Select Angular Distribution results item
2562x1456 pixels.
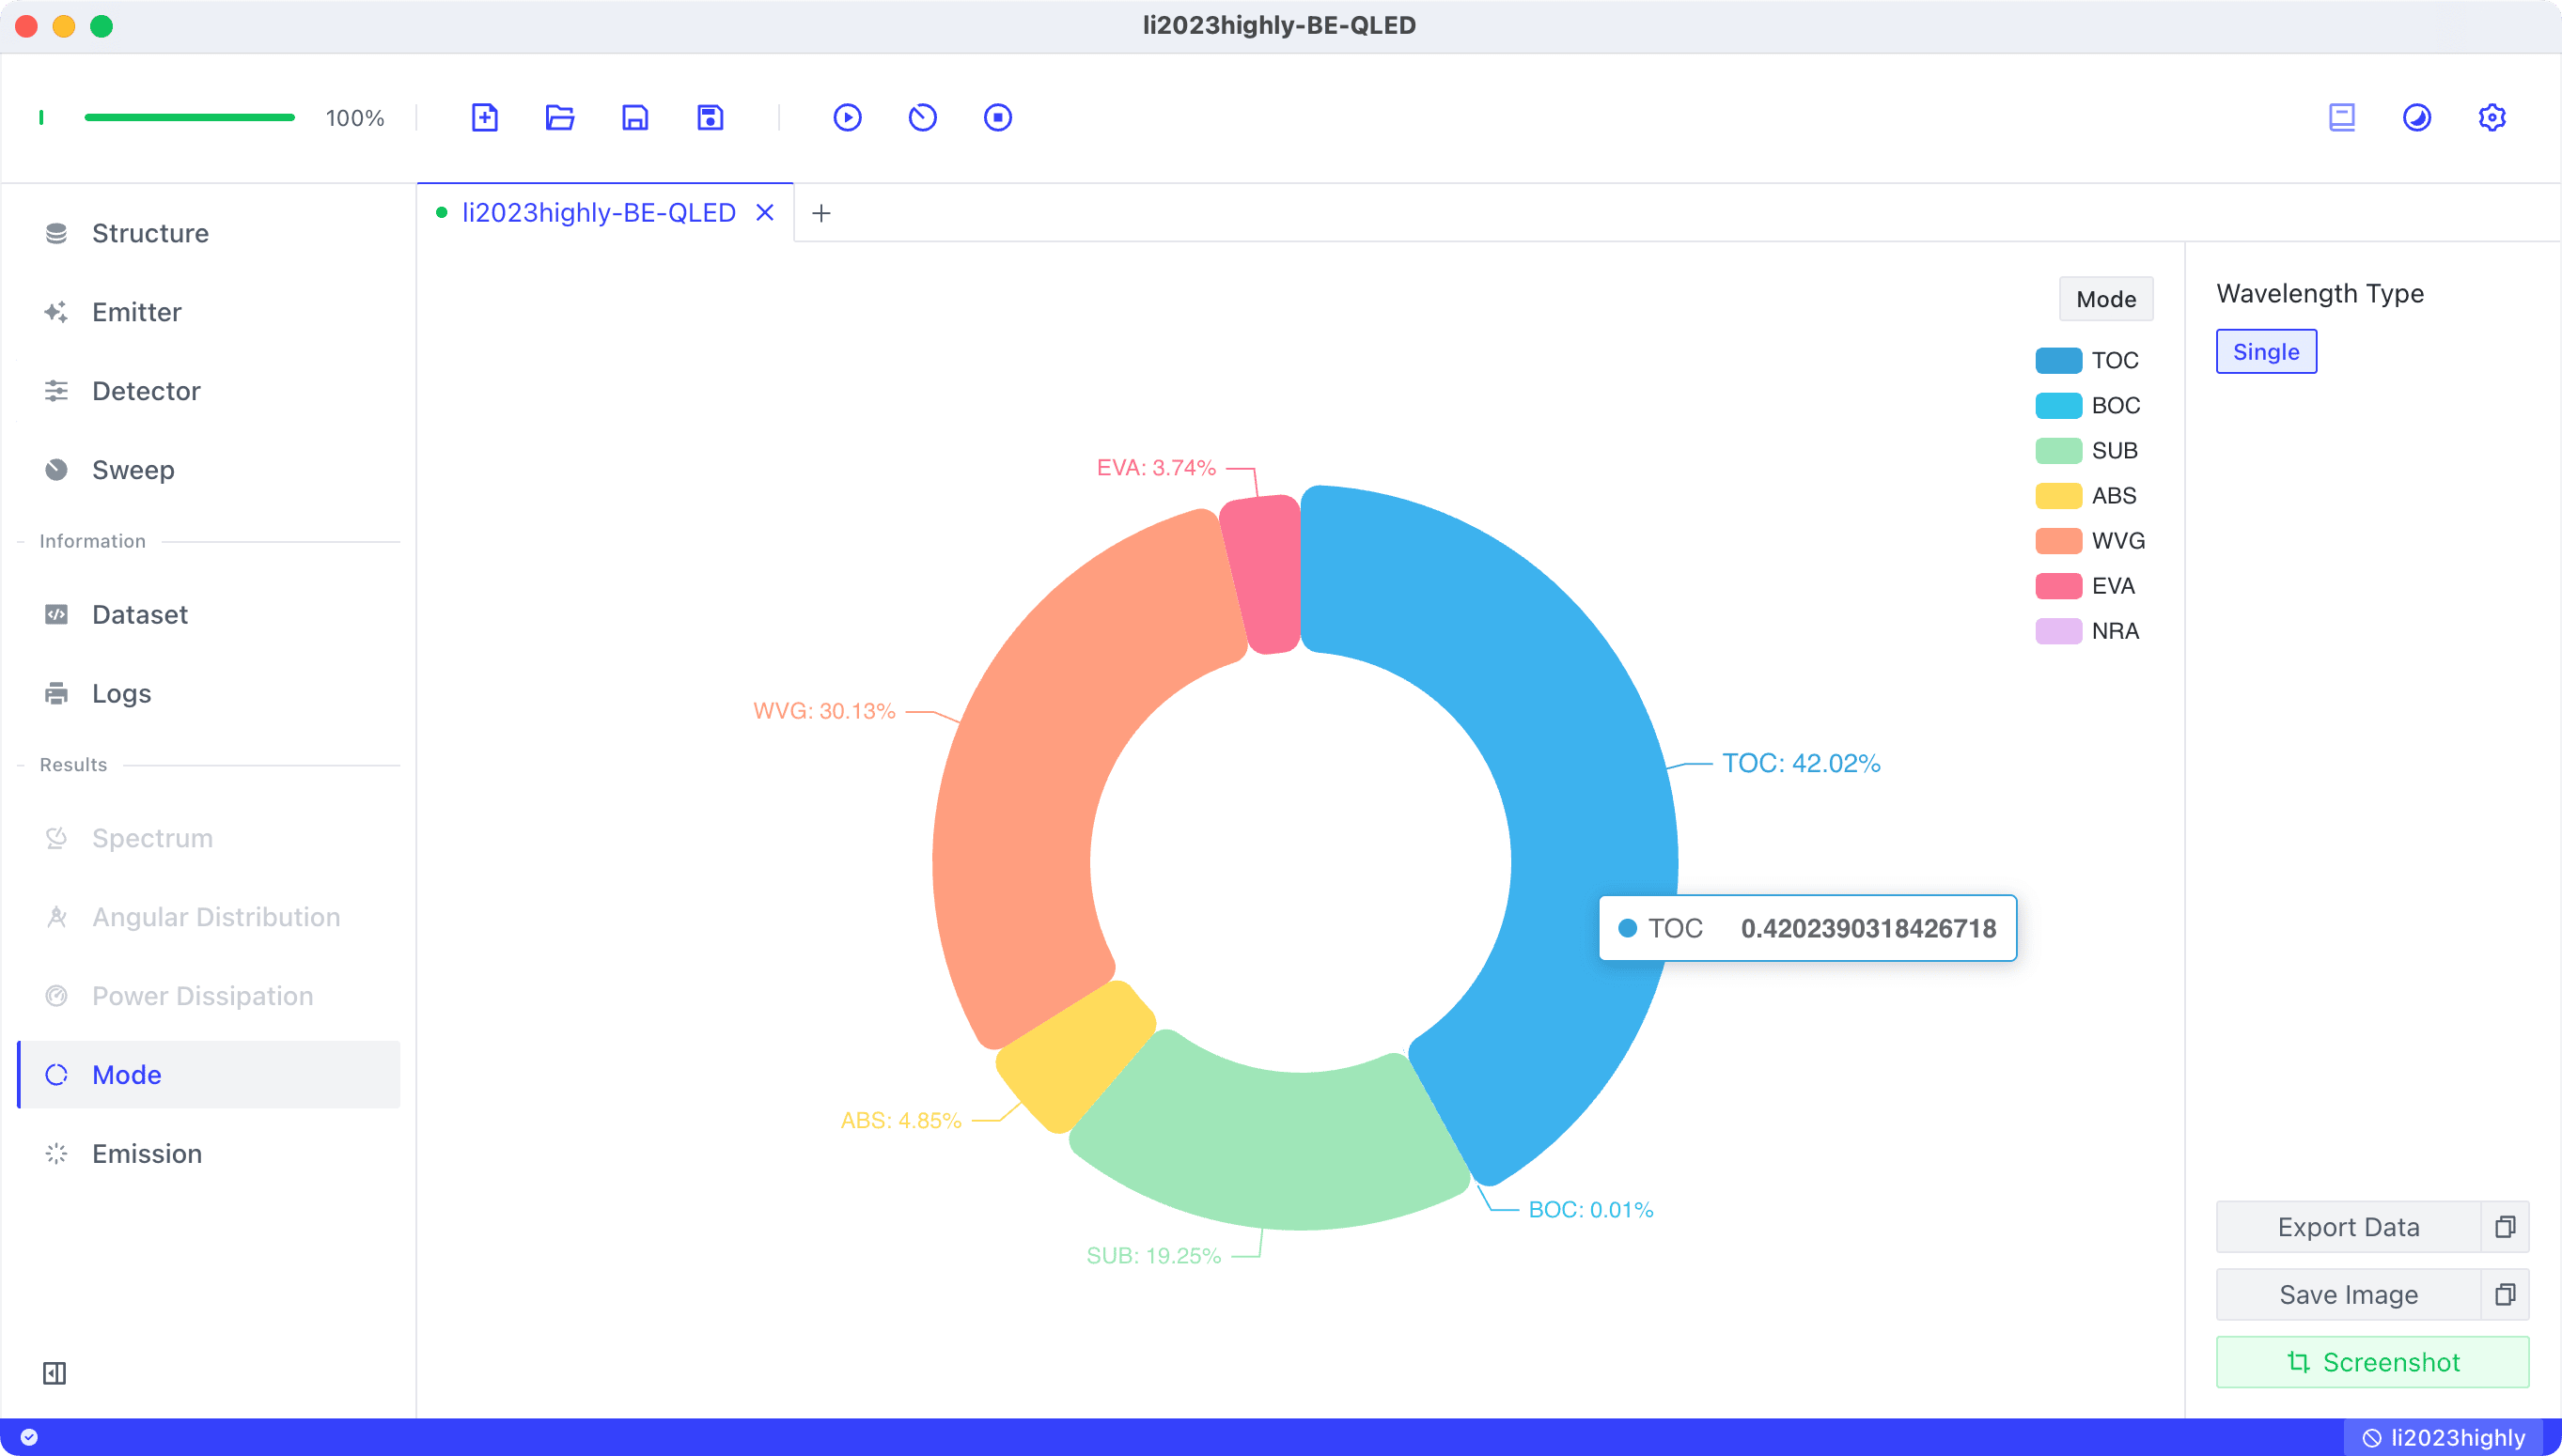209,917
